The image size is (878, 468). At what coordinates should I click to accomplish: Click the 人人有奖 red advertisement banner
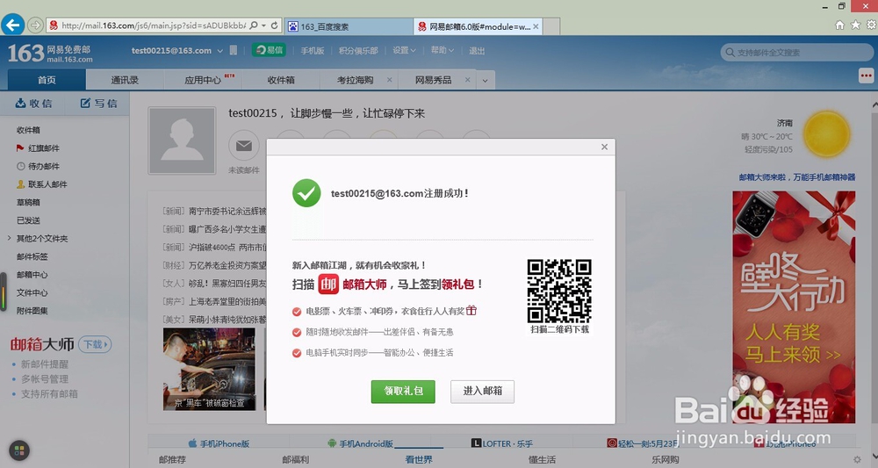point(794,306)
